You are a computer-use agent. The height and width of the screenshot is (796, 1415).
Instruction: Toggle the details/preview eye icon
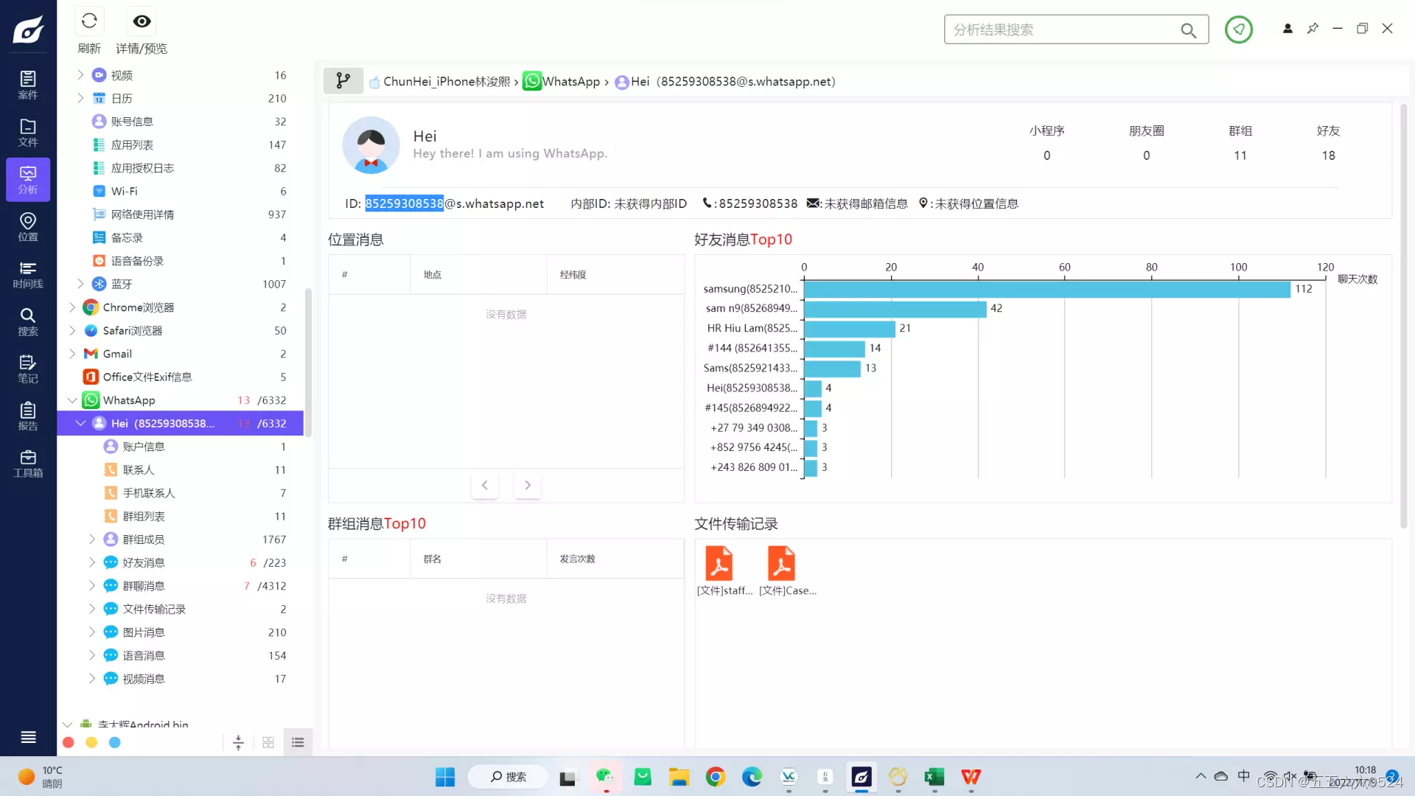click(x=141, y=21)
